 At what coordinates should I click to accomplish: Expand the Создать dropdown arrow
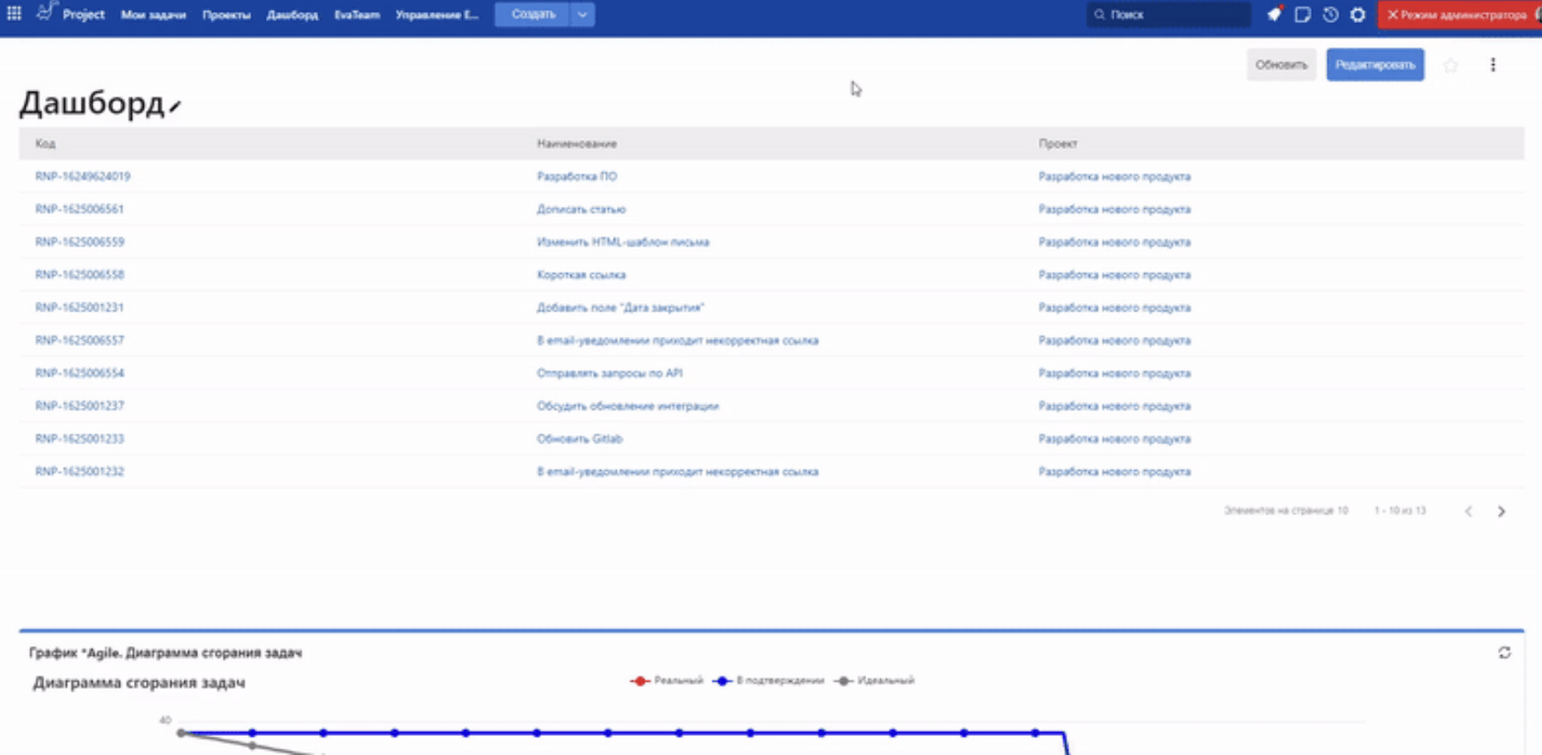coord(582,15)
